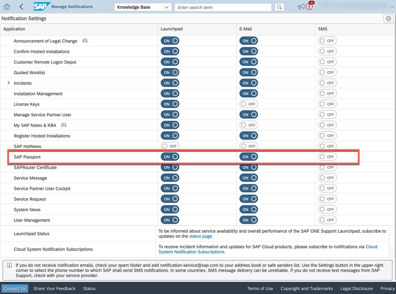Enable SMS for Customer Remote Logon Depot

click(327, 62)
